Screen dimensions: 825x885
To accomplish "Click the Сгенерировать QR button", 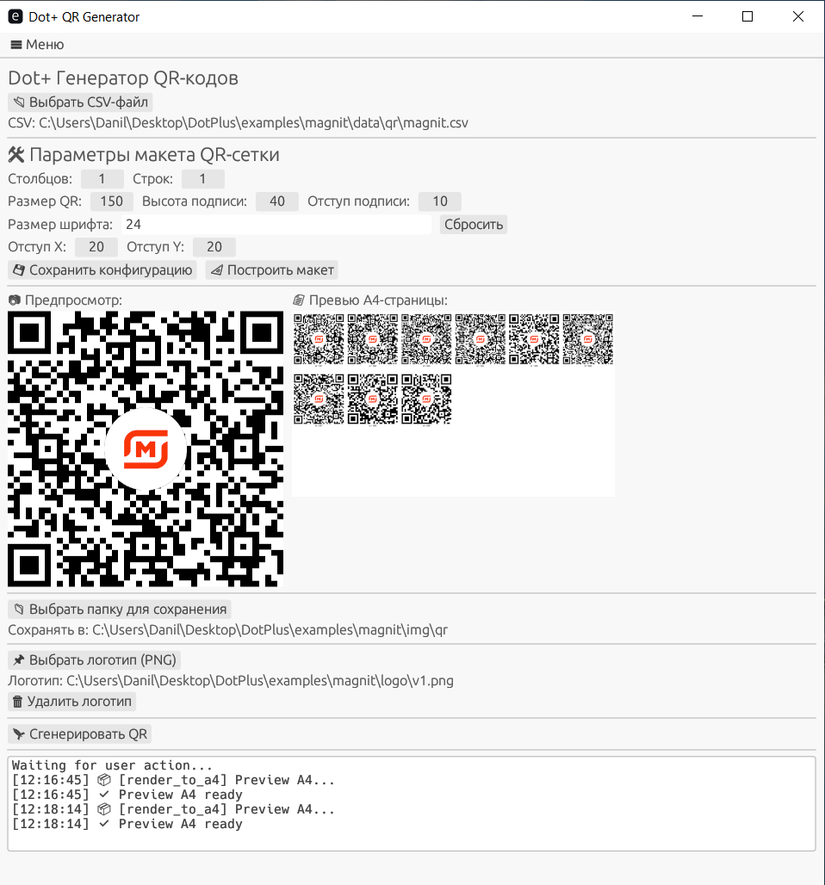I will click(79, 734).
